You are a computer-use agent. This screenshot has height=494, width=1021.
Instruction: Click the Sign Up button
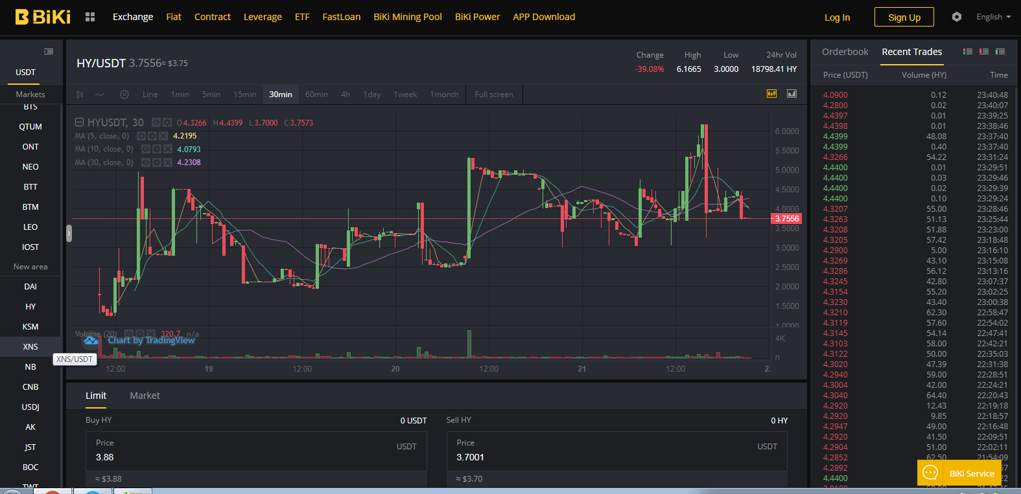[x=904, y=17]
